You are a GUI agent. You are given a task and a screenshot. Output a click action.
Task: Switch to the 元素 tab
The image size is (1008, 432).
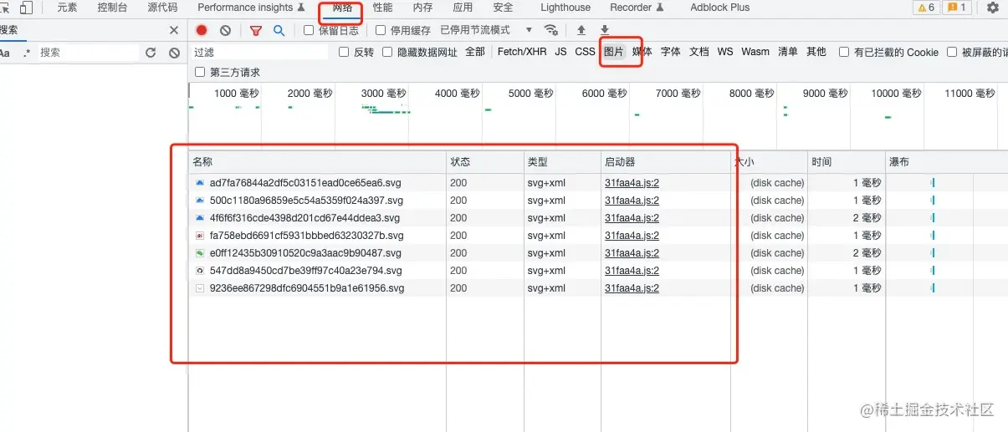[67, 8]
